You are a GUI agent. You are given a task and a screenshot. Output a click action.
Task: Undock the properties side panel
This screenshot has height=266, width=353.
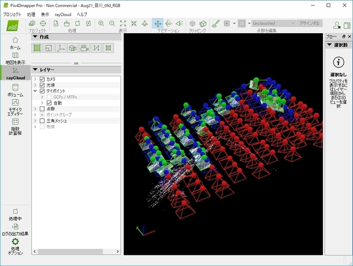coord(344,36)
